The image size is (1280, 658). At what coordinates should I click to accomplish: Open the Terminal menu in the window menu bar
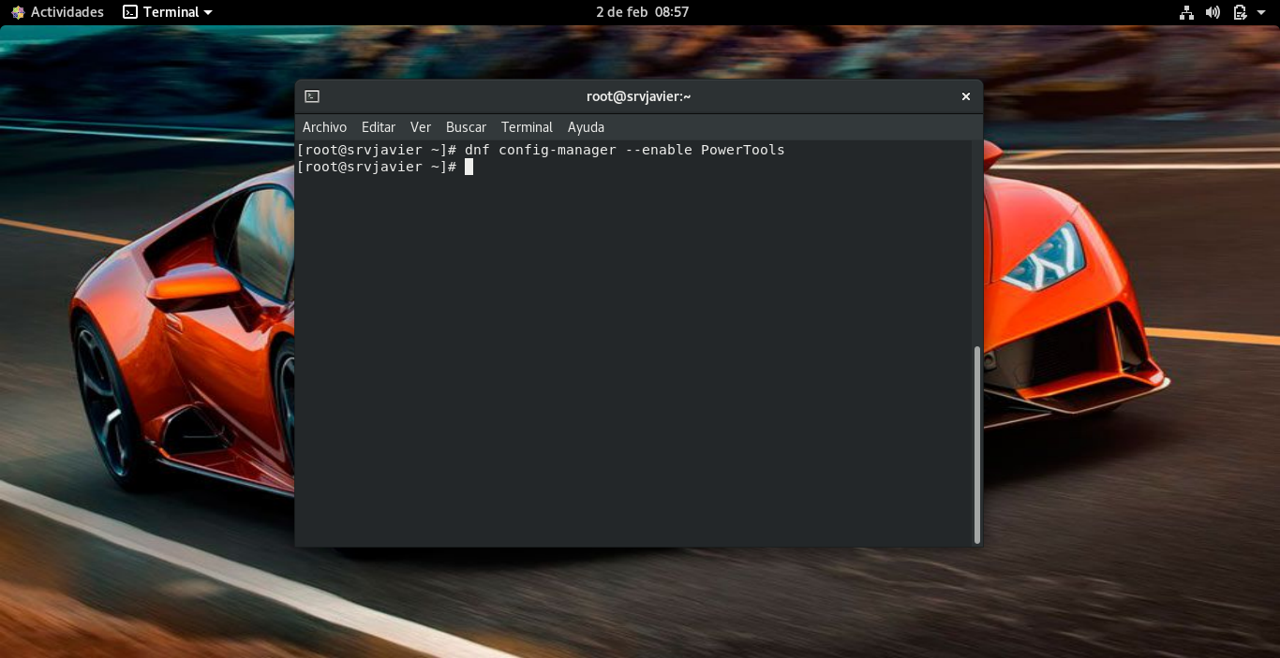[527, 127]
